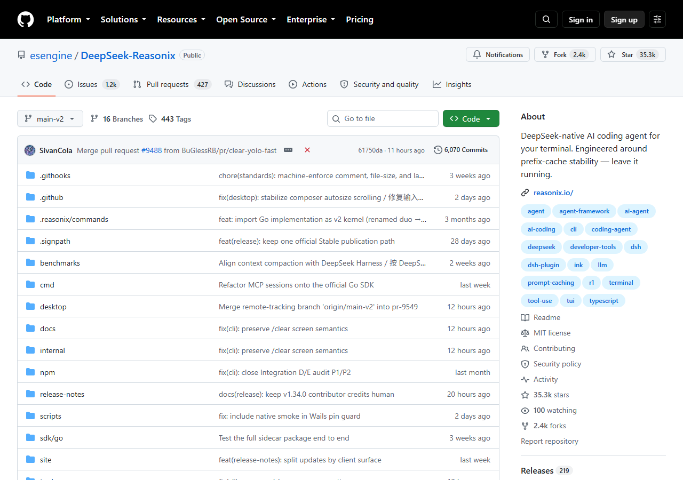Open the DeepSeek-Reasonix repository link
683x480 pixels.
click(x=128, y=55)
